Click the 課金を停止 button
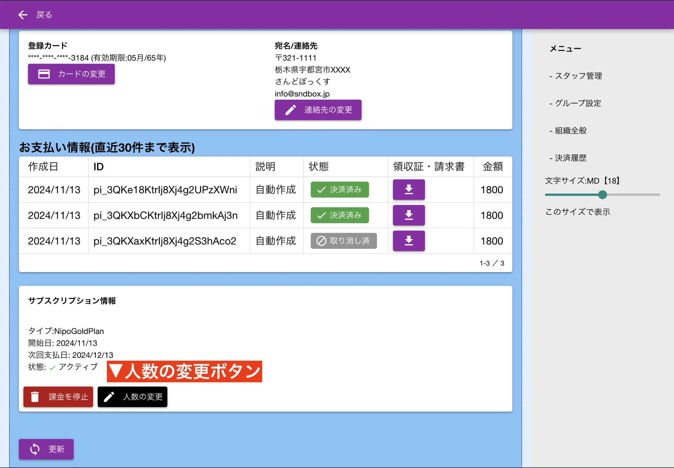Screen dimensions: 674x468 58,397
